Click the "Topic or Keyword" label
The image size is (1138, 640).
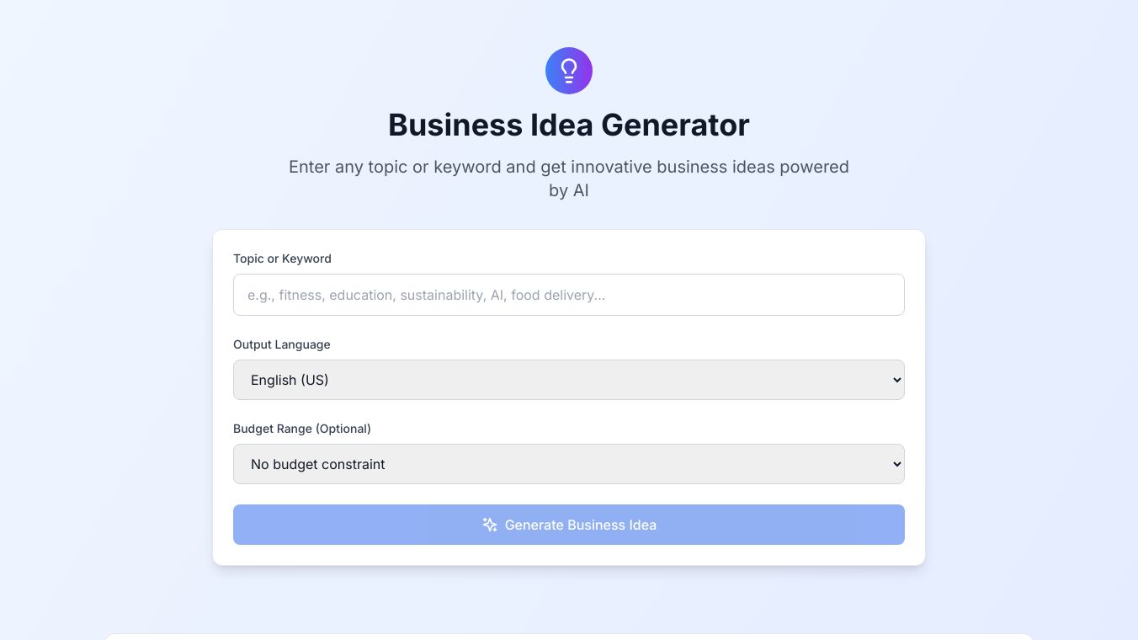(282, 259)
